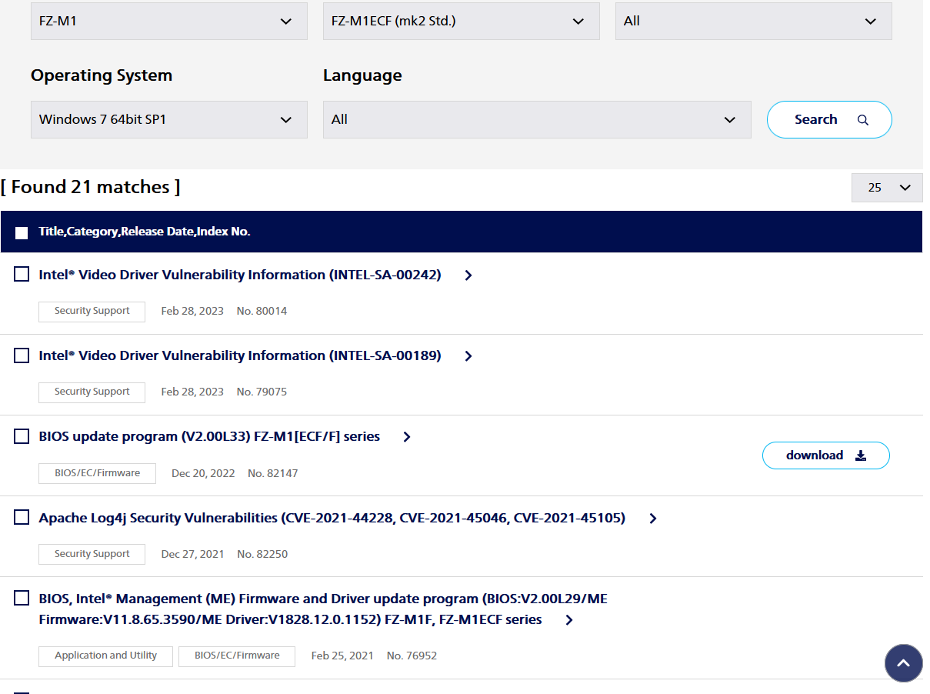Open Apache Log4j Security Vulnerabilities link
930x694 pixels.
click(332, 518)
